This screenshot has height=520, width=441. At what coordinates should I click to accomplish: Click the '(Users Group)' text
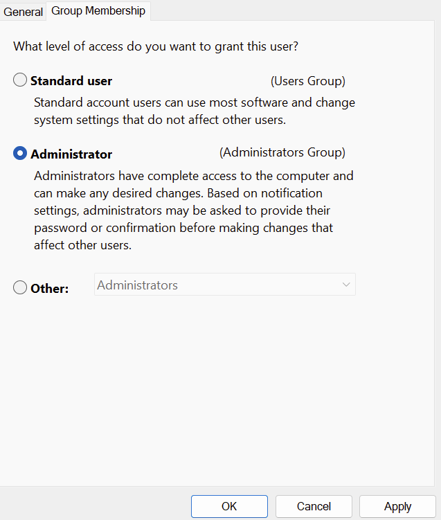pyautogui.click(x=307, y=81)
